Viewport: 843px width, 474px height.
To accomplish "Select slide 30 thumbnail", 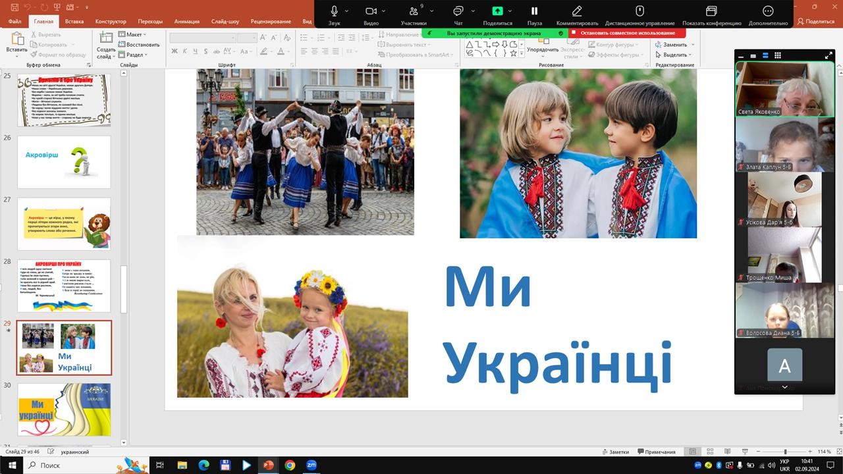I will click(x=64, y=409).
